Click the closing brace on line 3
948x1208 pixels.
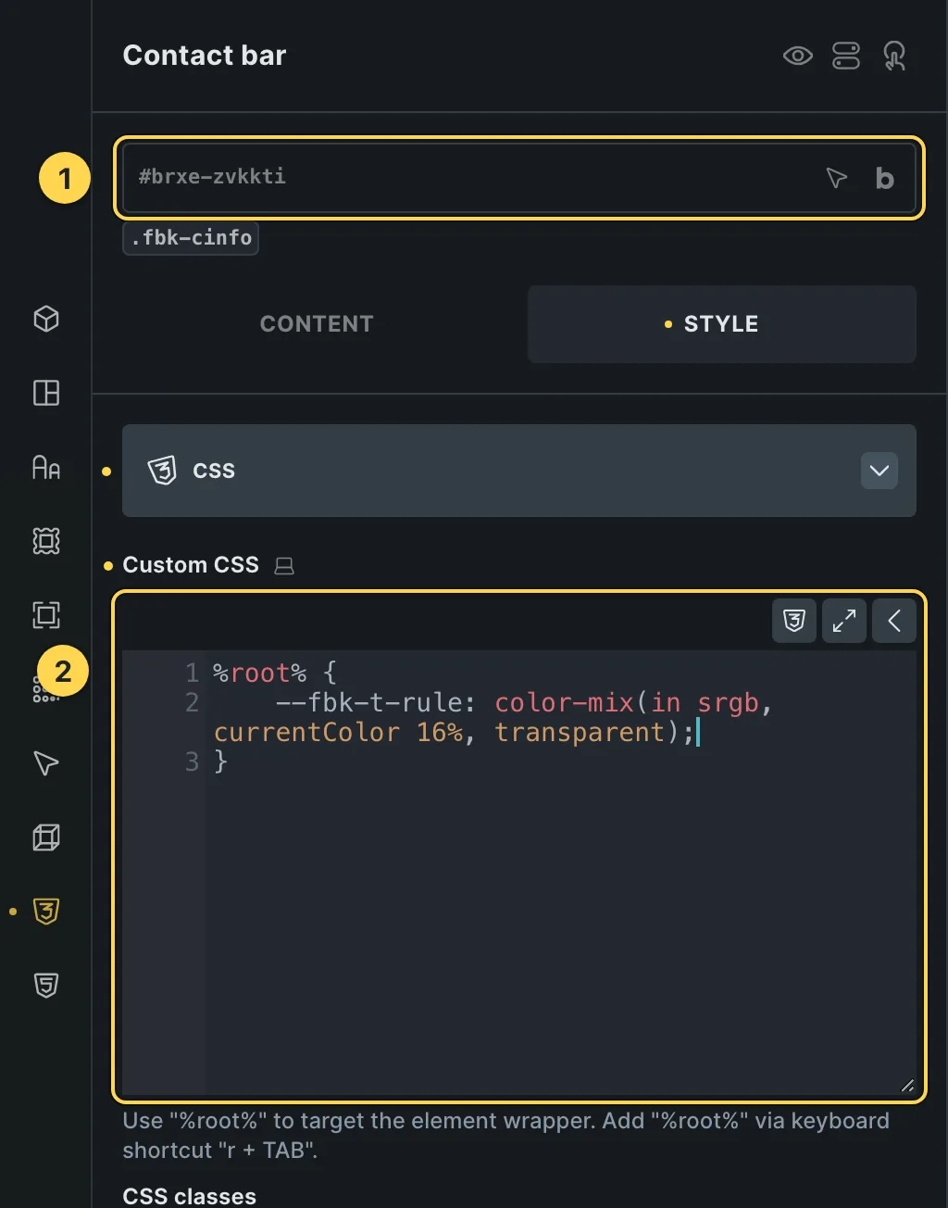[x=220, y=761]
